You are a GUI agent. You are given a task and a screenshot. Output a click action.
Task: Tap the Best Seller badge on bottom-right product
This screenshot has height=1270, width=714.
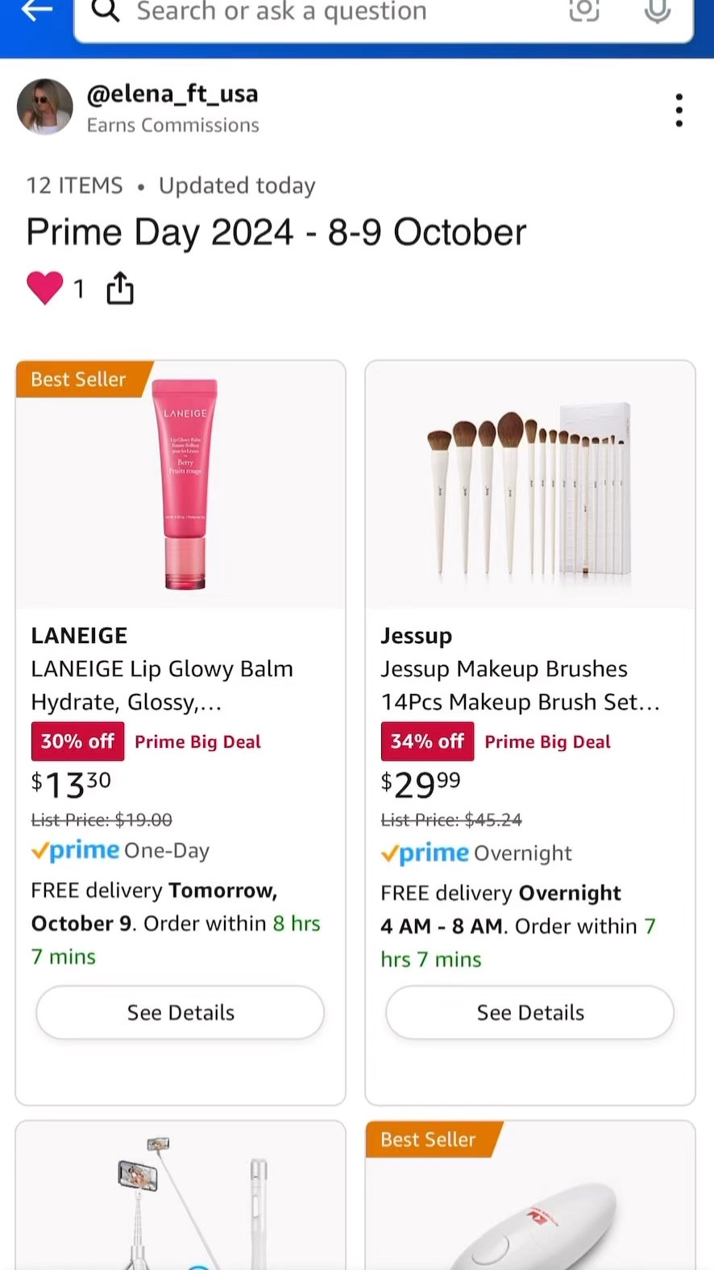coord(428,1139)
